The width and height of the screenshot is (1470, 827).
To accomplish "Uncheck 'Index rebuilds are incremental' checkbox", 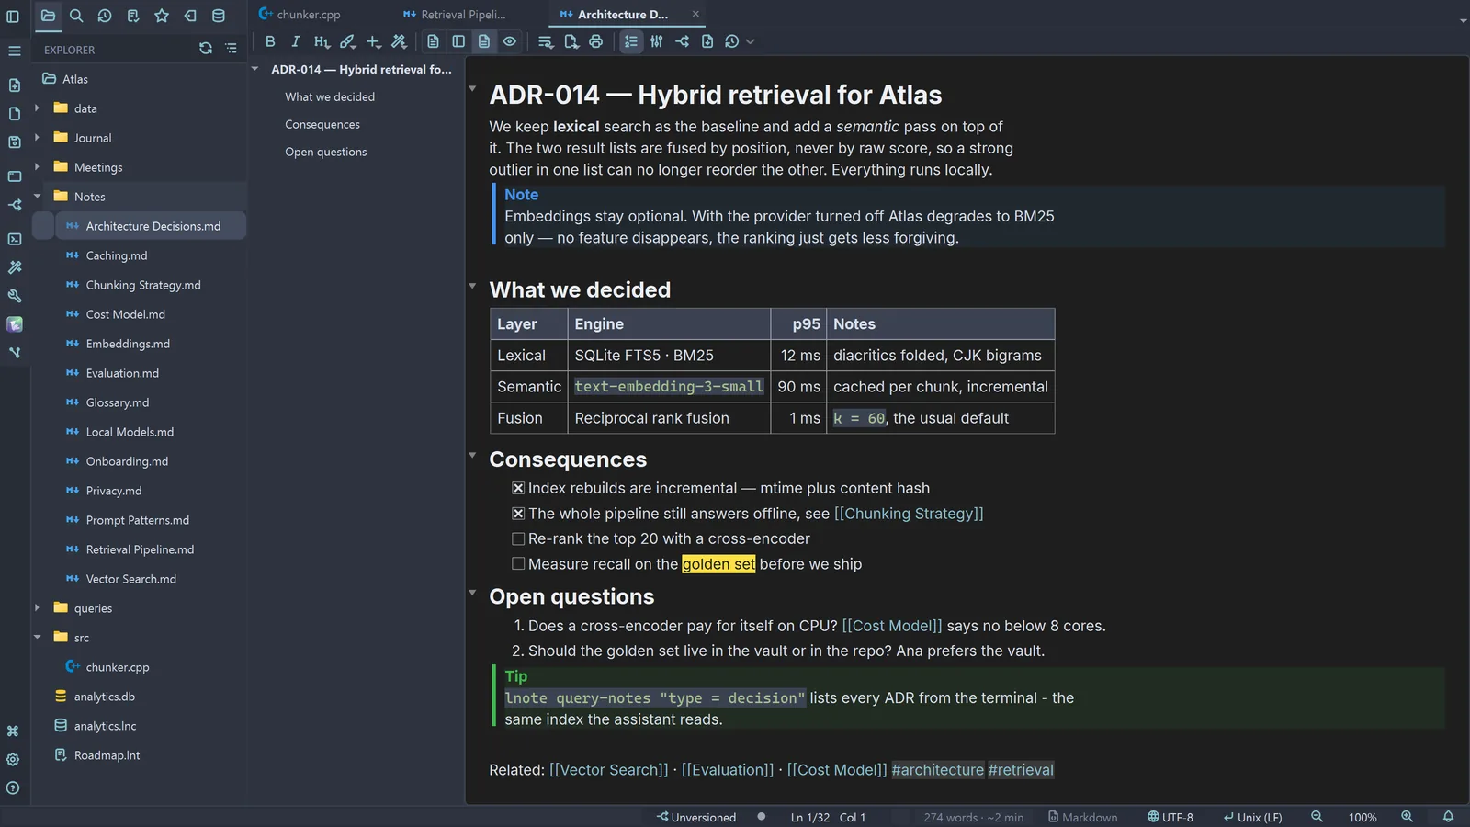I will point(518,488).
